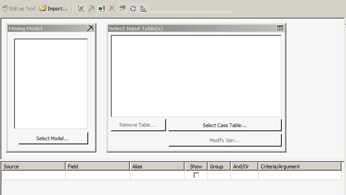Viewport: 346px width, 195px height.
Task: Click the red X delete toolbar icon
Action: tap(112, 9)
